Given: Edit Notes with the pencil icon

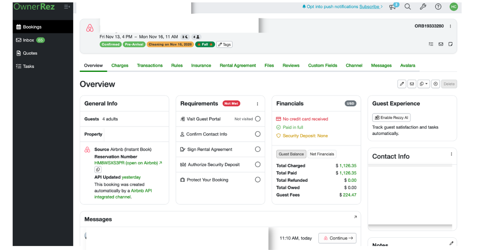Looking at the screenshot, I should point(451,243).
